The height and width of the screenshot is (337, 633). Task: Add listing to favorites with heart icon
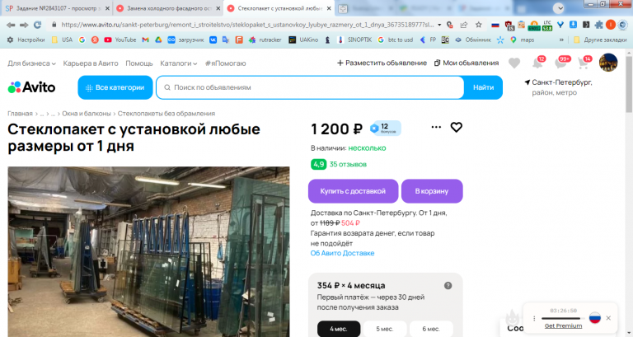point(456,128)
